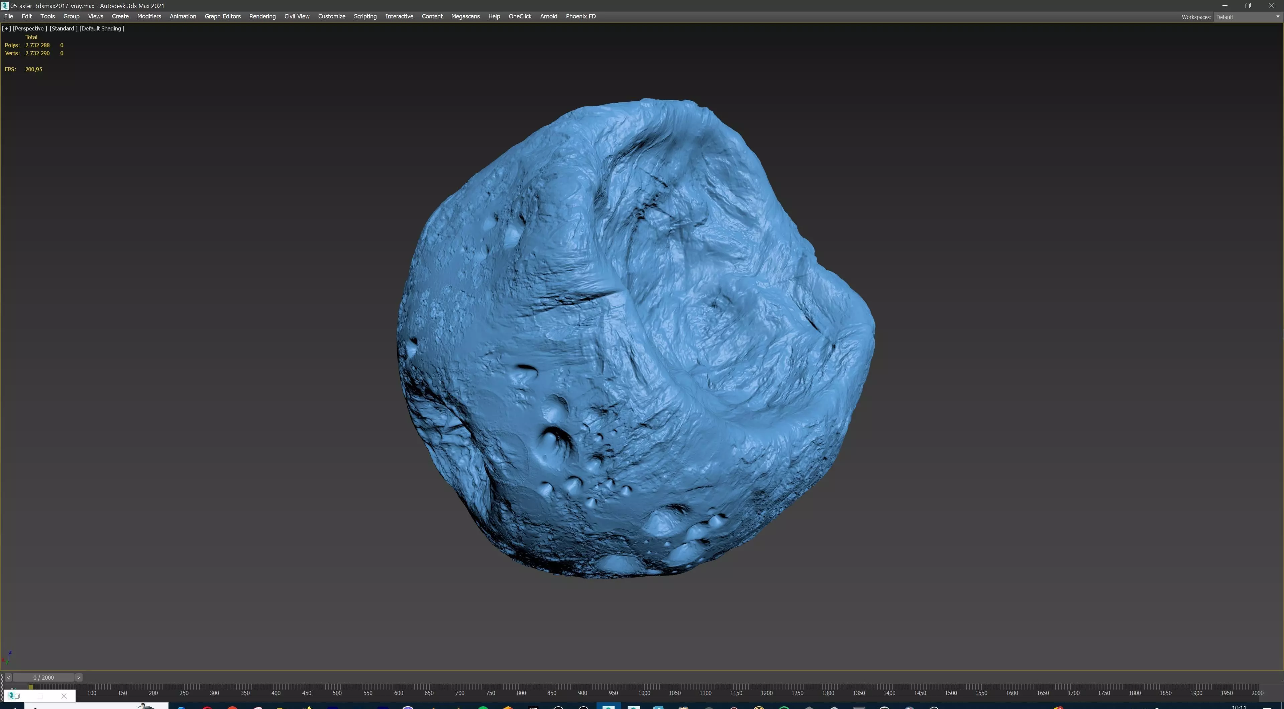This screenshot has width=1284, height=709.
Task: Open the [Perspective] viewport view menu
Action: coord(30,28)
